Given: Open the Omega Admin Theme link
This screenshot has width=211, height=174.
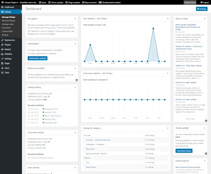Looking at the screenshot, I should 54,28.
